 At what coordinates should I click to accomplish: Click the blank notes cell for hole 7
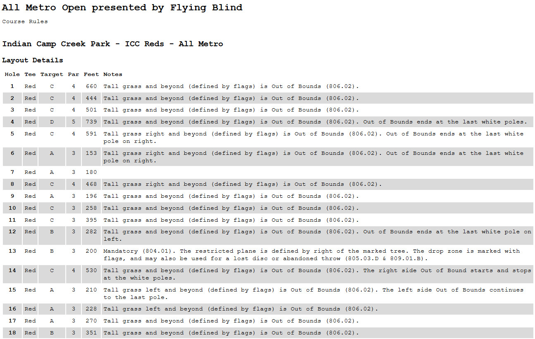click(317, 172)
